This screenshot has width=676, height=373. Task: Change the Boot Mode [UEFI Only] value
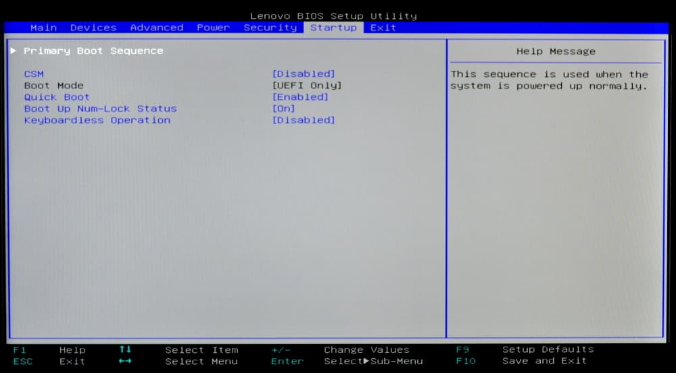[x=306, y=86]
